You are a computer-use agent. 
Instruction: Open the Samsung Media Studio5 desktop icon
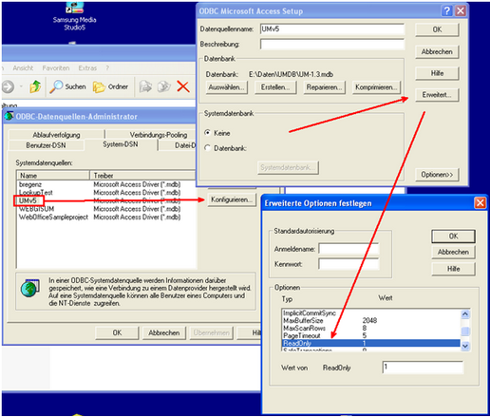(x=74, y=16)
